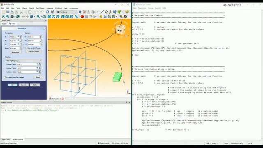Open draw style dropdown arrow
The height and width of the screenshot is (148, 263).
click(15, 16)
